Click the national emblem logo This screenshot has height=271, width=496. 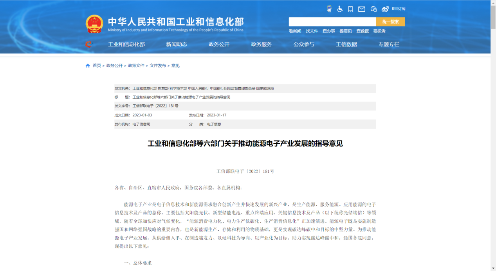[94, 23]
